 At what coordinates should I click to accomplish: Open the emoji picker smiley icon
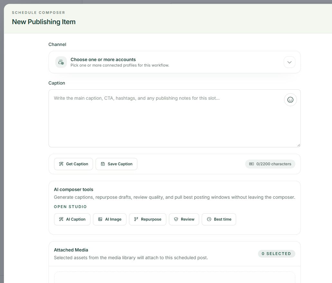[290, 100]
